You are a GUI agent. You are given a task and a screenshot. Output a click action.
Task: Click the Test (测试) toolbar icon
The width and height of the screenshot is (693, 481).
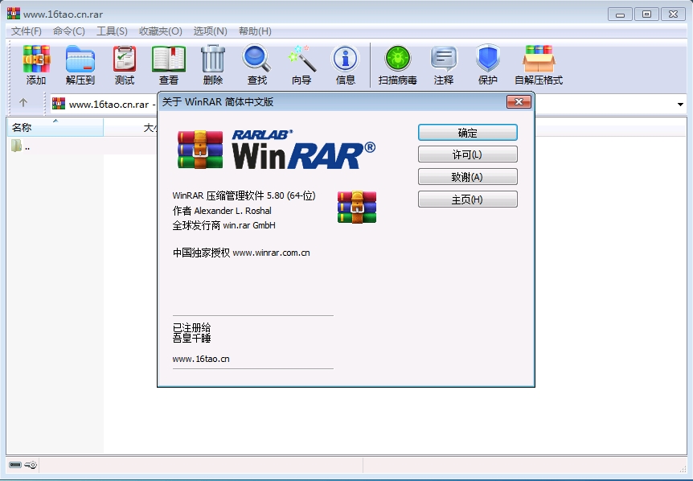pyautogui.click(x=125, y=60)
